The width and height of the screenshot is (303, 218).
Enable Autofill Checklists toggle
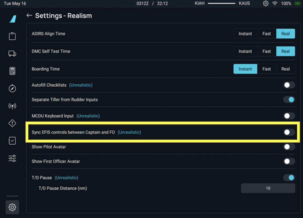pyautogui.click(x=289, y=85)
